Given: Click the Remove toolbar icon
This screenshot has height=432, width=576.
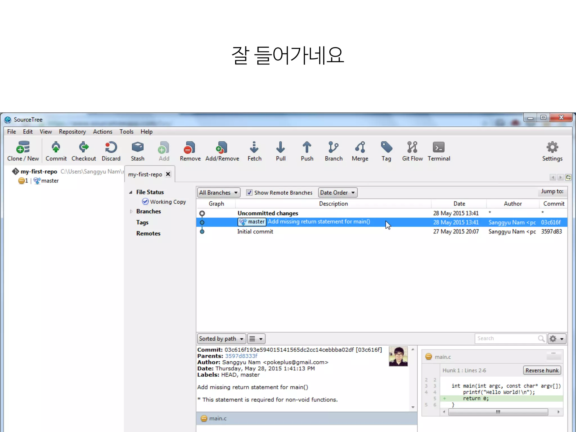Looking at the screenshot, I should click(190, 151).
